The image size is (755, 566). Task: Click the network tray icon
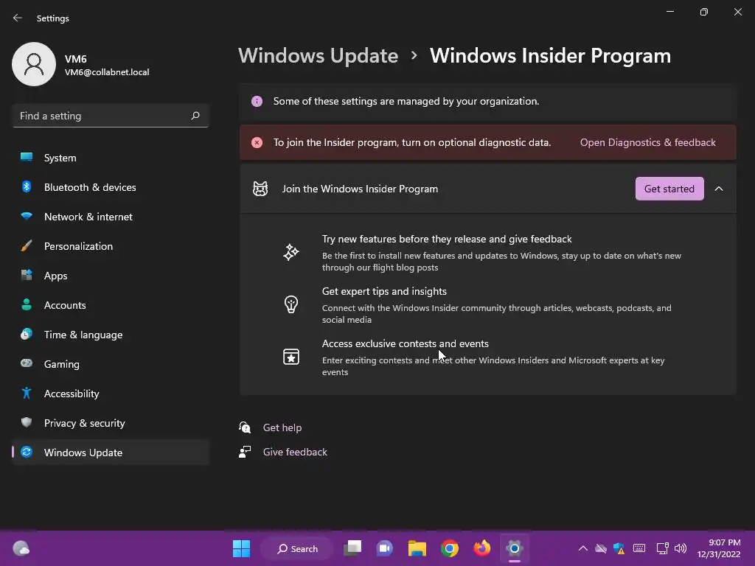coord(662,548)
